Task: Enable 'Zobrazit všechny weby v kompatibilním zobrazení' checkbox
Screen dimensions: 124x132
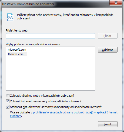Action: pos(8,96)
